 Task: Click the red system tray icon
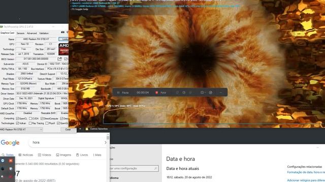pyautogui.click(x=11, y=176)
